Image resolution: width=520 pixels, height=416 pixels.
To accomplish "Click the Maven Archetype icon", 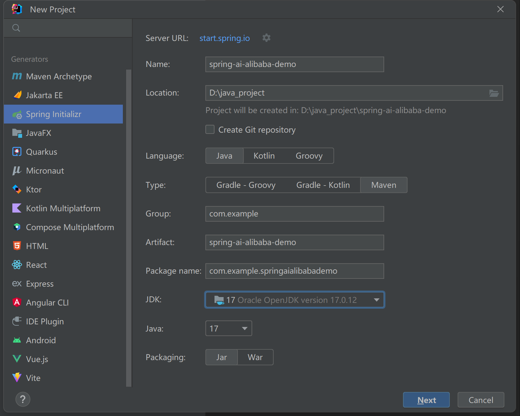I will pyautogui.click(x=17, y=76).
